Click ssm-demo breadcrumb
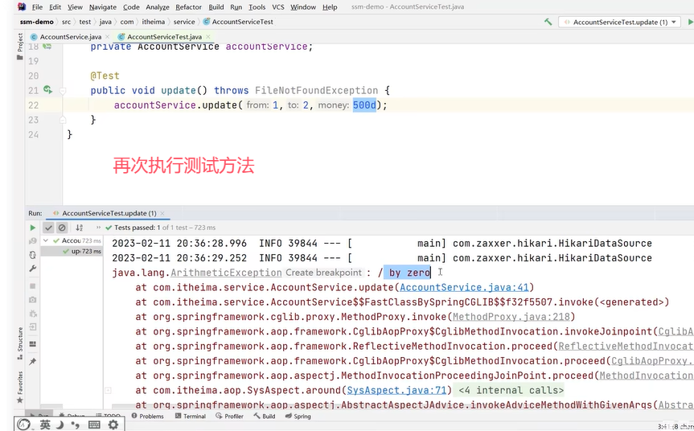The width and height of the screenshot is (694, 431). pyautogui.click(x=37, y=22)
